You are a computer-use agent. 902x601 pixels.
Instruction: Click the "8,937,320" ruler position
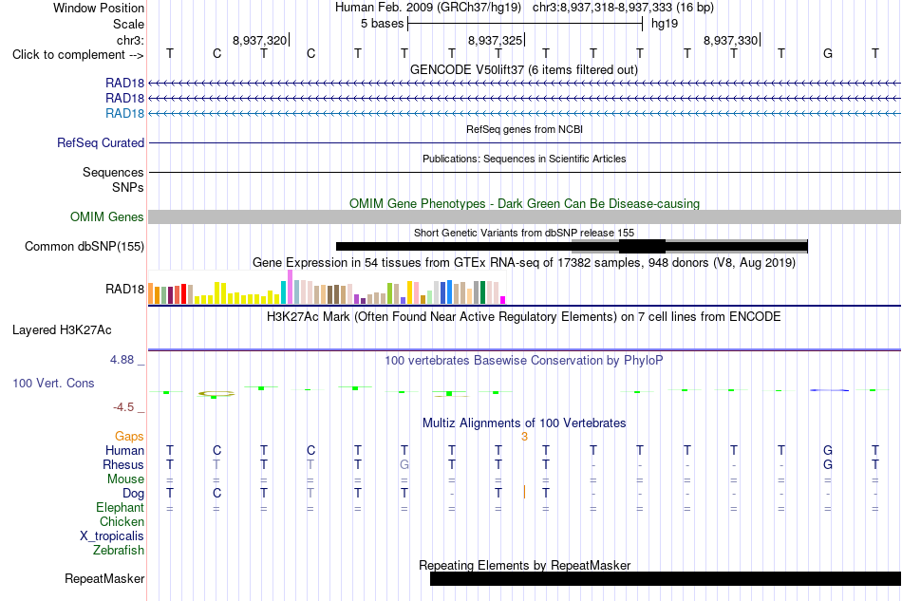pyautogui.click(x=259, y=40)
